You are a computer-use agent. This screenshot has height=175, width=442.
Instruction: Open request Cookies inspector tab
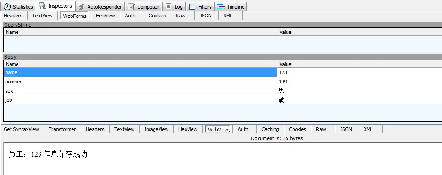pyautogui.click(x=157, y=16)
